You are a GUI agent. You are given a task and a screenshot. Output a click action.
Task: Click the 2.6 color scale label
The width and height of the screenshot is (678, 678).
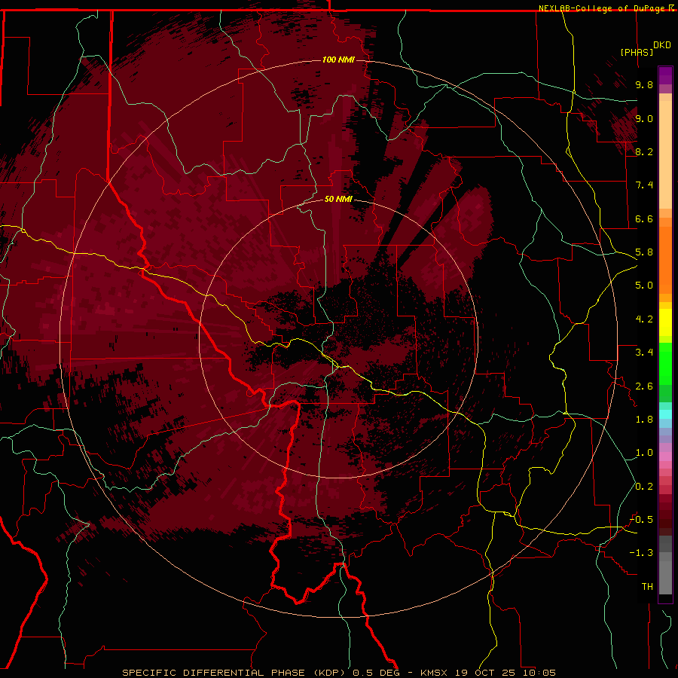click(644, 386)
